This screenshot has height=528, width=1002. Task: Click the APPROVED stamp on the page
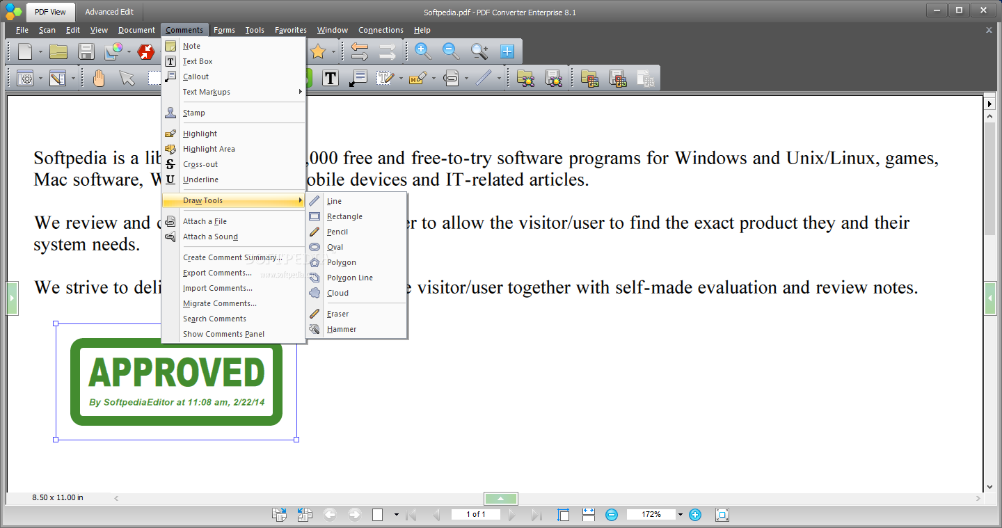tap(176, 382)
